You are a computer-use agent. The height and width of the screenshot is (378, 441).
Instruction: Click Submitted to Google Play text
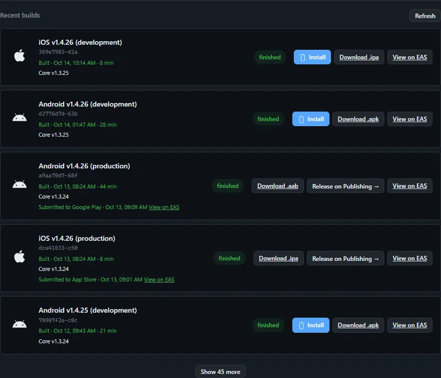pos(93,207)
